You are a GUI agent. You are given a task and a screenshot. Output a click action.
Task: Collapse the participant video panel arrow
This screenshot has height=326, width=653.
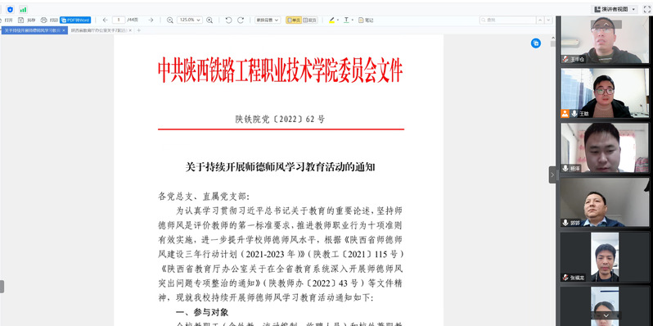click(552, 175)
